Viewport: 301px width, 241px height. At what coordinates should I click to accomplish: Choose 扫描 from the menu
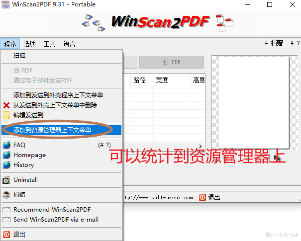pyautogui.click(x=61, y=56)
